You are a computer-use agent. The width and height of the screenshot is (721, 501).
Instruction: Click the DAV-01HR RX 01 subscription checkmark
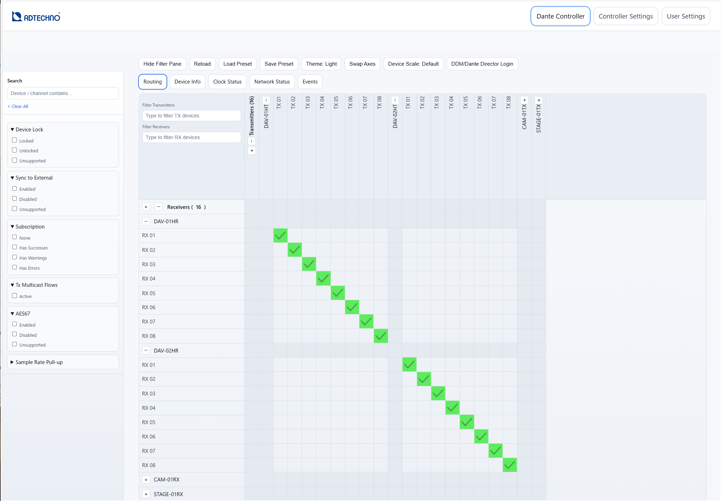point(280,235)
